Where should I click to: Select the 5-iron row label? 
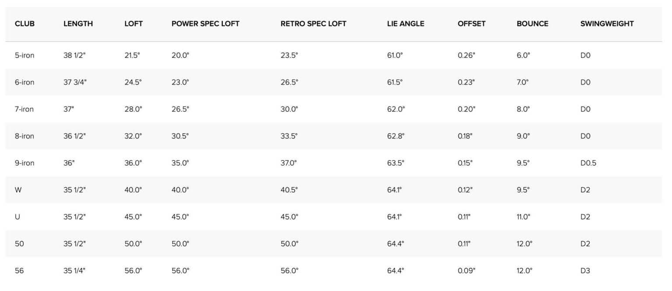pyautogui.click(x=24, y=55)
